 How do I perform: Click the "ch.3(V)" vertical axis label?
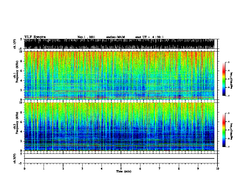15,158
